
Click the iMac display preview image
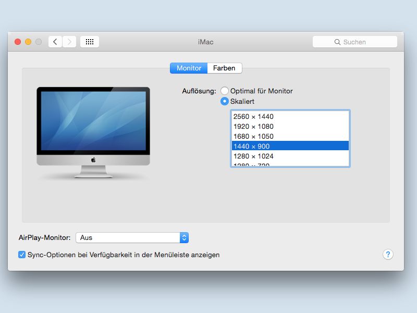93,133
